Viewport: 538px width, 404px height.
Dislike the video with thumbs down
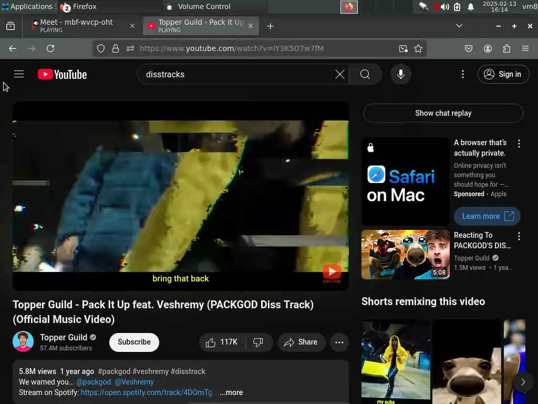258,342
